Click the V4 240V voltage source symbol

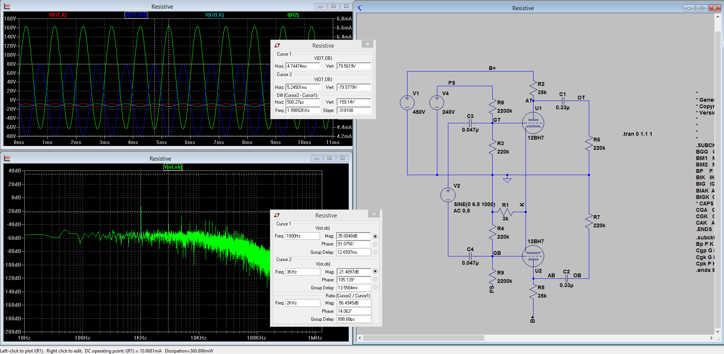[437, 102]
